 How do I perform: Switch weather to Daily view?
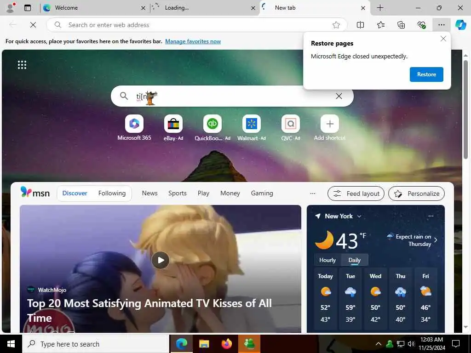pyautogui.click(x=355, y=260)
